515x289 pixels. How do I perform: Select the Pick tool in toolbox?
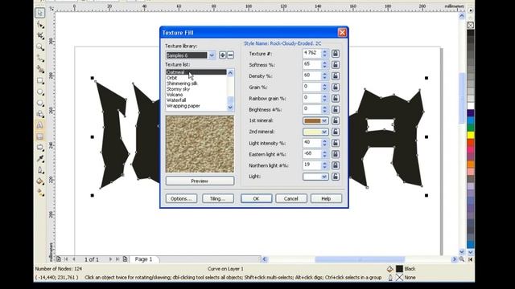[40, 13]
